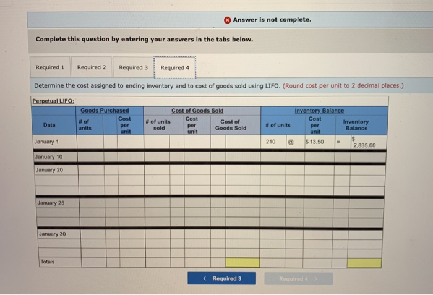The image size is (433, 295).
Task: Click the 'January 25' date row label
Action: (51, 203)
